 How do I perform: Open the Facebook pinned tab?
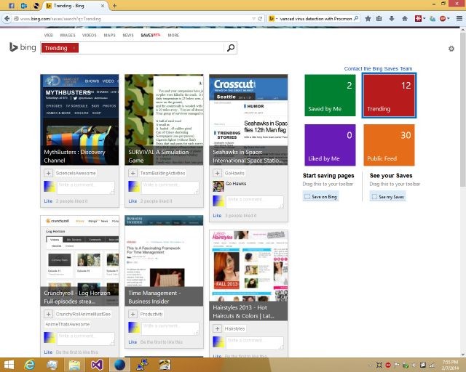tap(12, 6)
